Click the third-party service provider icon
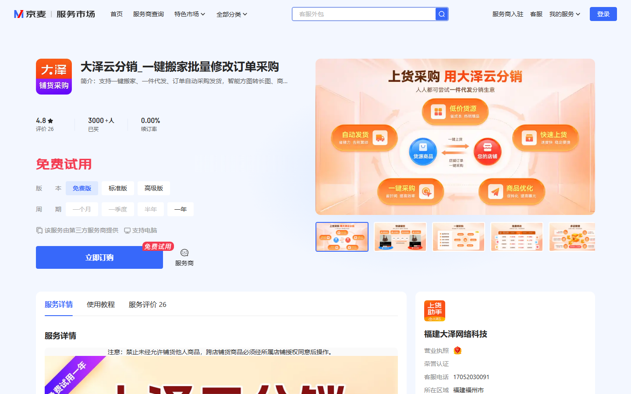Image resolution: width=631 pixels, height=394 pixels. [39, 230]
